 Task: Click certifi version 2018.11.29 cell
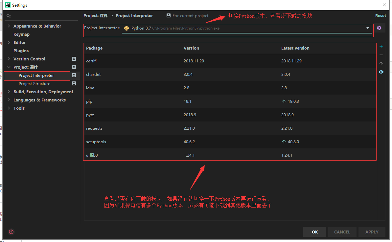point(194,61)
